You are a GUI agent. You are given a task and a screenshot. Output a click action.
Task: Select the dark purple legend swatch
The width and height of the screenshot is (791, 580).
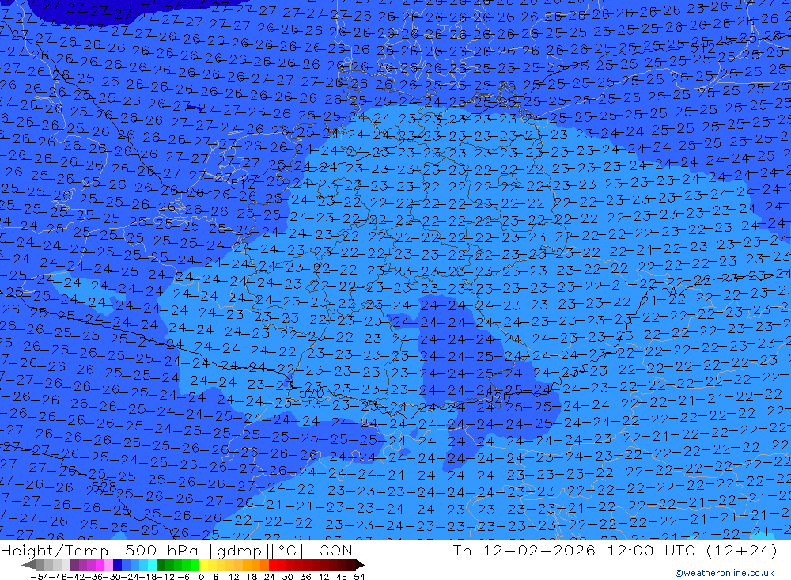coord(74,564)
